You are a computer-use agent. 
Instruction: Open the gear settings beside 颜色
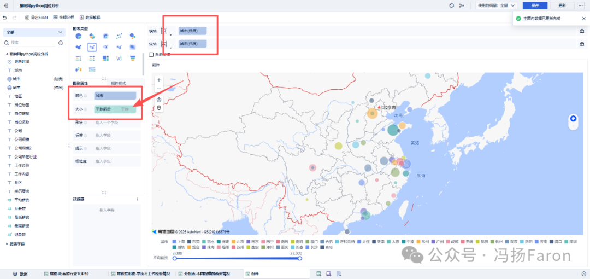[x=85, y=96]
